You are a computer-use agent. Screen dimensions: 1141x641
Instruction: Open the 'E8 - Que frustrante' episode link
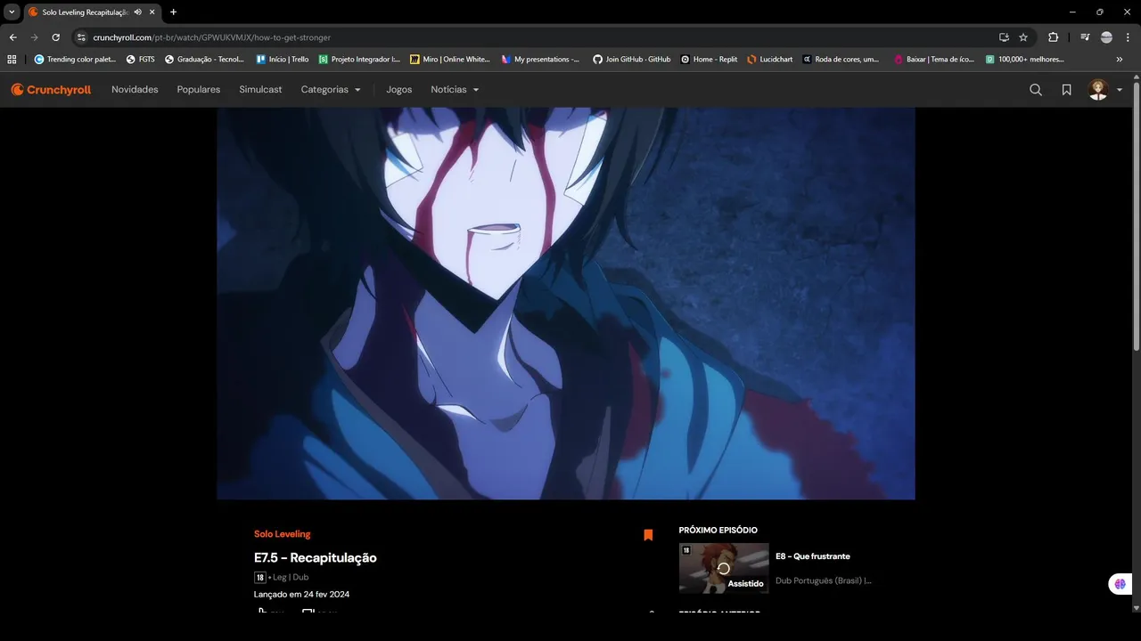[813, 556]
